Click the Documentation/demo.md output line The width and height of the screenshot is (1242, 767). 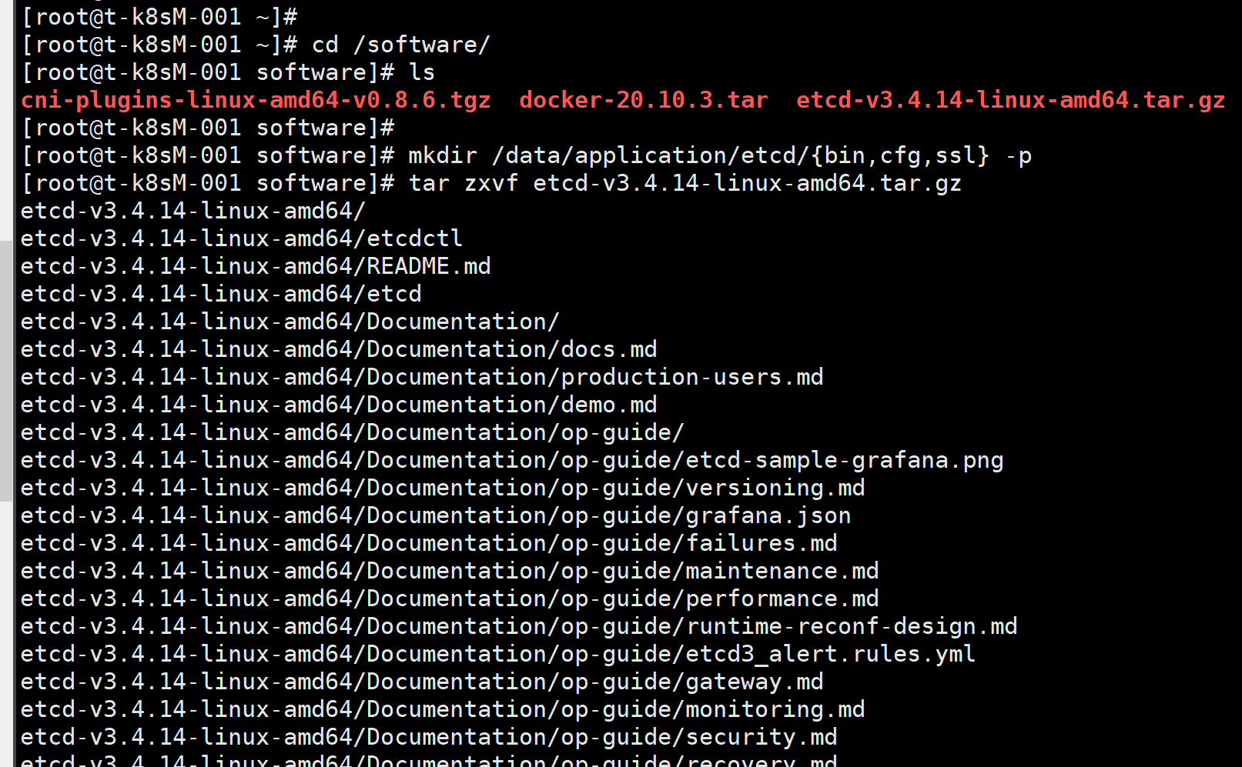(339, 405)
